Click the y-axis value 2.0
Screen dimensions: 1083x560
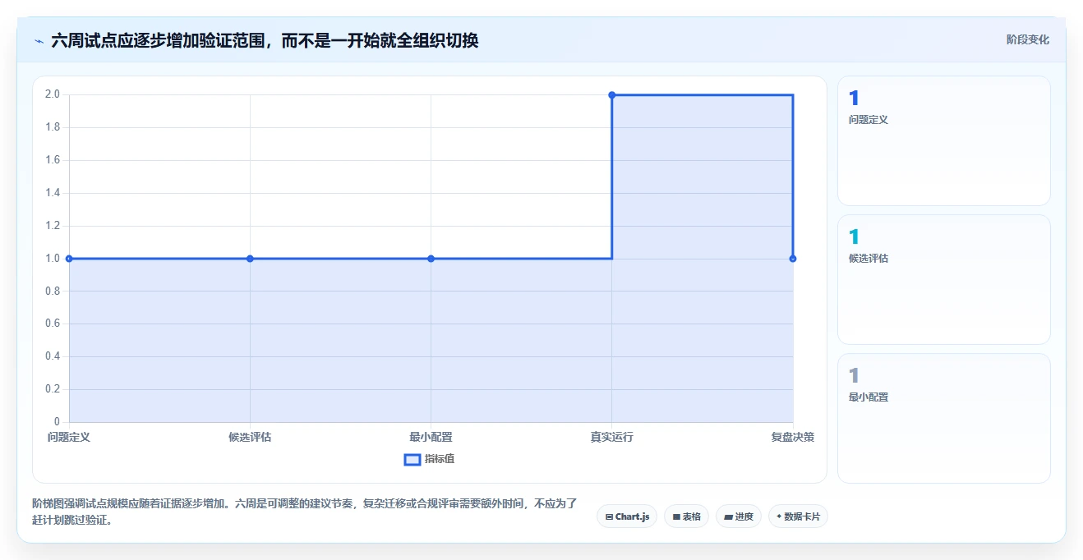53,94
